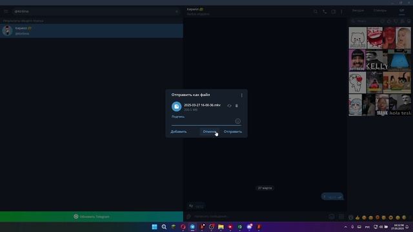Switch to the Стикеры tab
The height and width of the screenshot is (232, 413).
point(380,10)
